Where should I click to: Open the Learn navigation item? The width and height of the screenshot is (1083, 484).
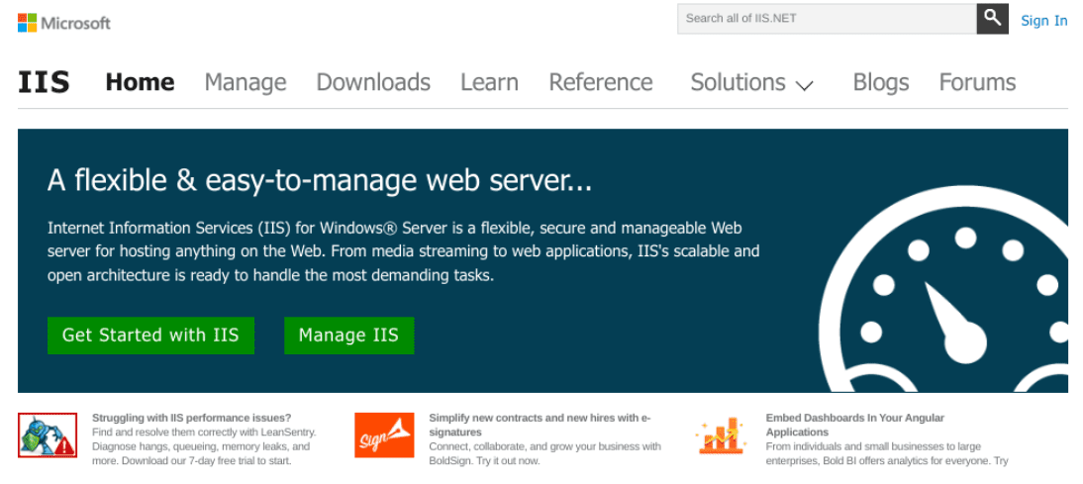coord(489,82)
